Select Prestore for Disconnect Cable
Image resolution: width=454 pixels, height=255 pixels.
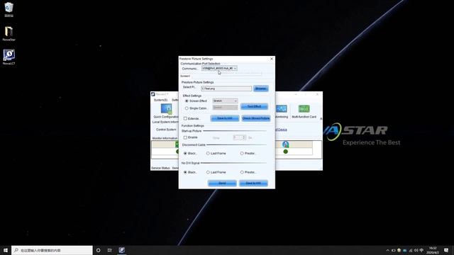[242, 153]
